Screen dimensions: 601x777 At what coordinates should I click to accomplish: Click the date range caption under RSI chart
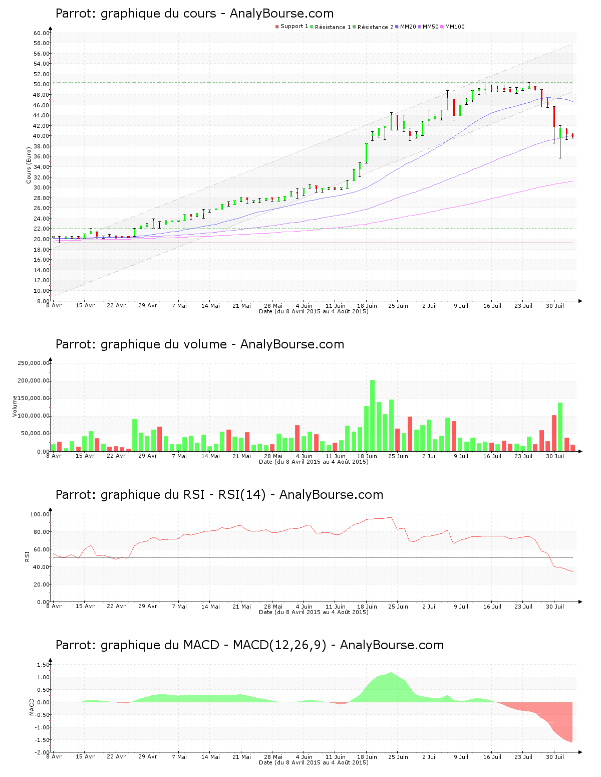pyautogui.click(x=314, y=612)
